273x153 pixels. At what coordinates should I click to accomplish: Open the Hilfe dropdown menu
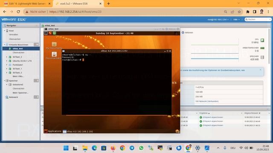click(x=236, y=20)
